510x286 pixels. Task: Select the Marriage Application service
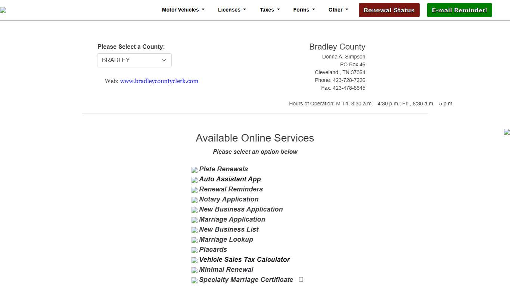pos(232,219)
